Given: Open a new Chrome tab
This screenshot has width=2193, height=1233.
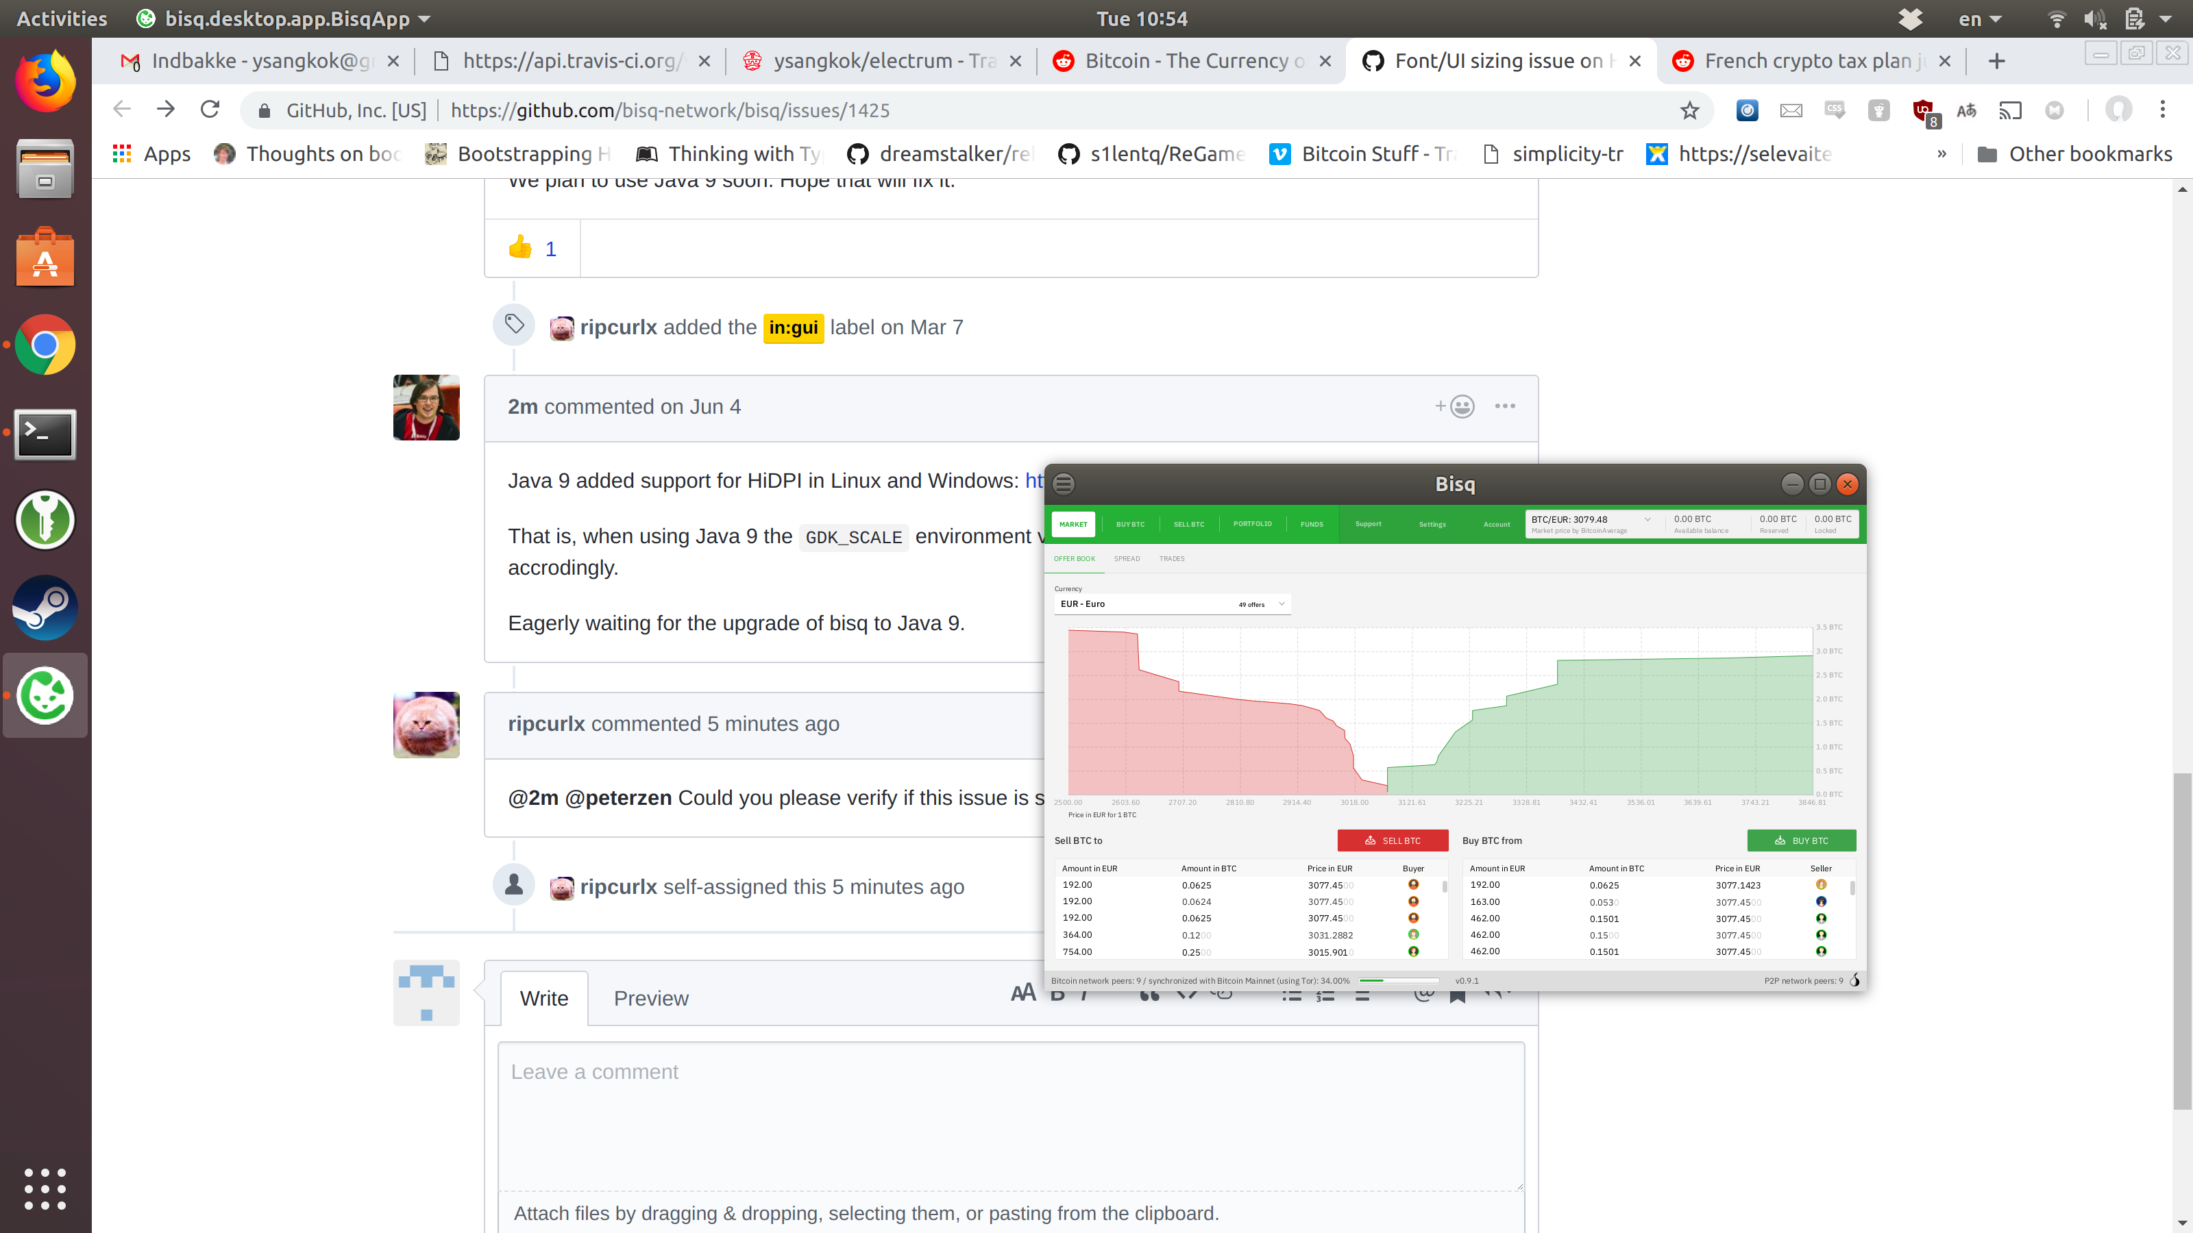Looking at the screenshot, I should [x=1997, y=60].
